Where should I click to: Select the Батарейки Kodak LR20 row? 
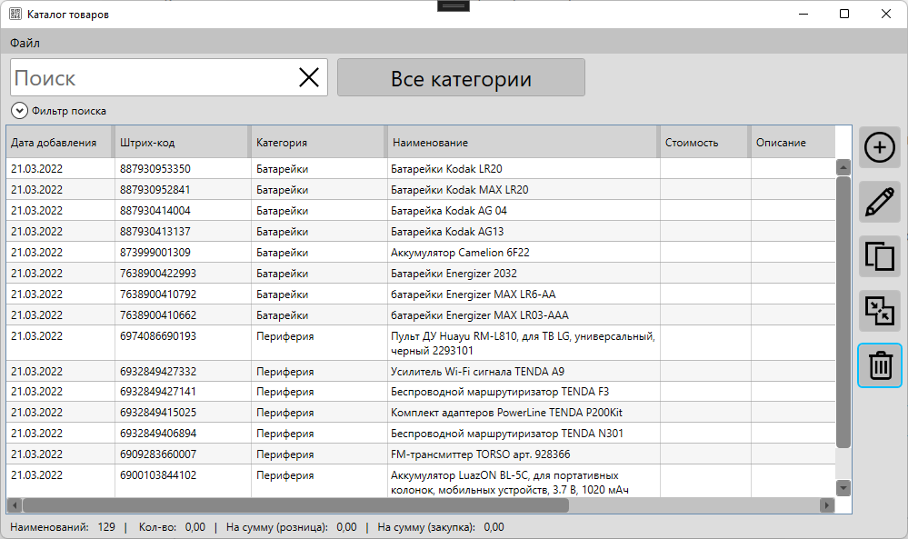[446, 169]
